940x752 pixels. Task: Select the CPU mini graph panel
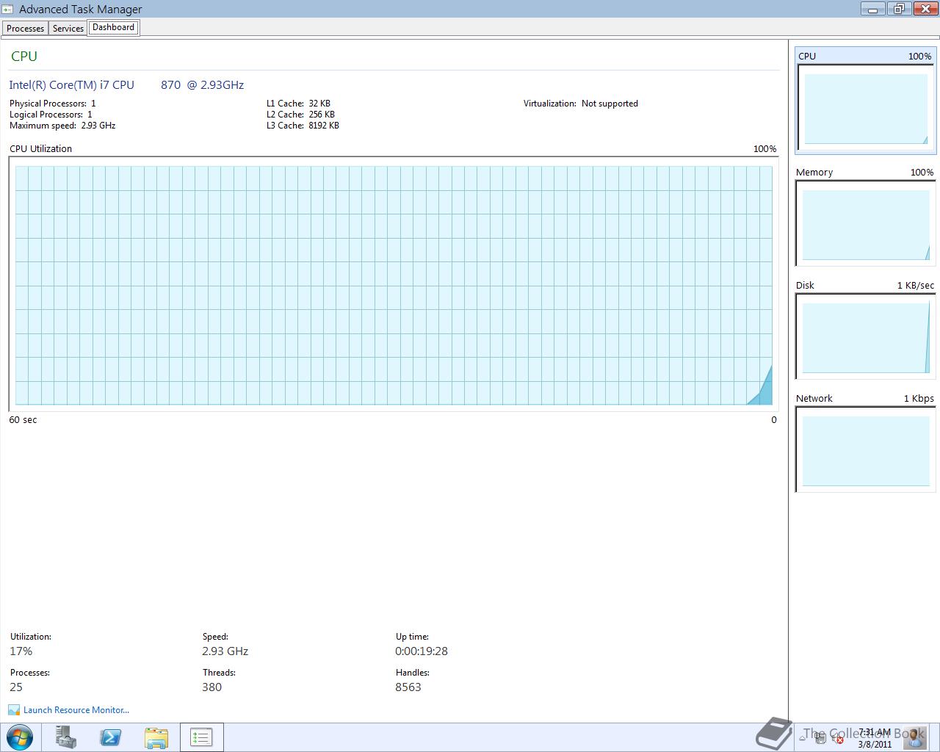click(866, 101)
